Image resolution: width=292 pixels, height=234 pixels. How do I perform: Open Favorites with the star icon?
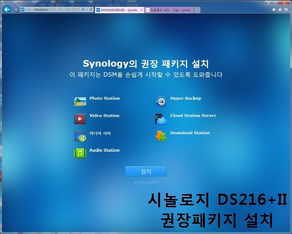click(280, 10)
